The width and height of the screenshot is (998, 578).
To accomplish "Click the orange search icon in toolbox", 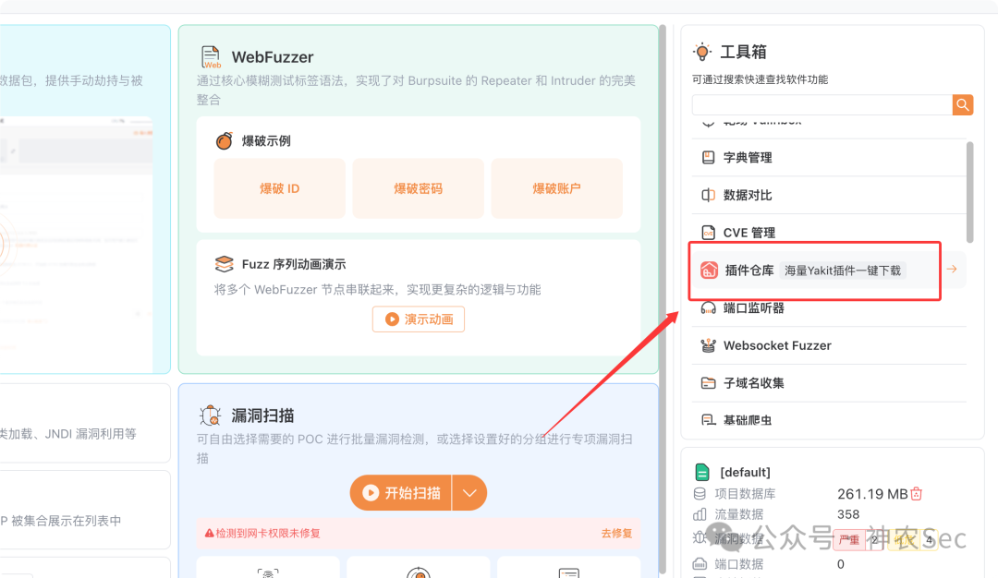I will click(962, 105).
